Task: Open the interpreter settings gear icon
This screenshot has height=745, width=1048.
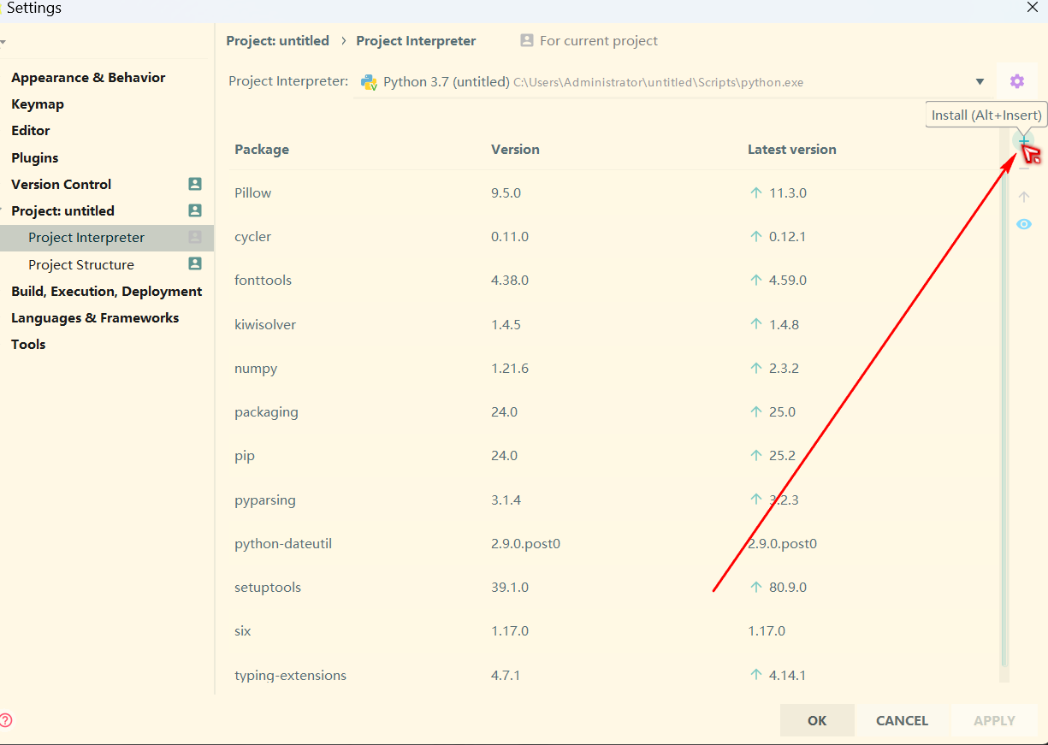Action: click(1016, 81)
